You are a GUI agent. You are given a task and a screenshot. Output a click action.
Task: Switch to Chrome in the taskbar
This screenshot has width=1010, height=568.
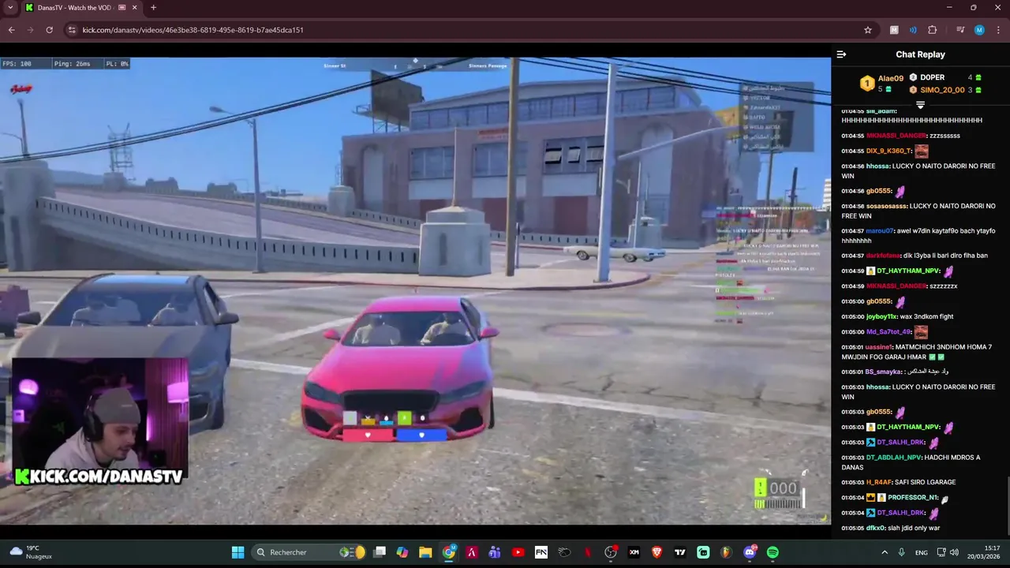(449, 552)
